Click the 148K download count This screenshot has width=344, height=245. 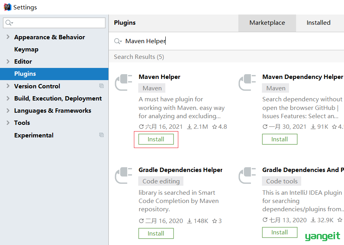[201, 221]
